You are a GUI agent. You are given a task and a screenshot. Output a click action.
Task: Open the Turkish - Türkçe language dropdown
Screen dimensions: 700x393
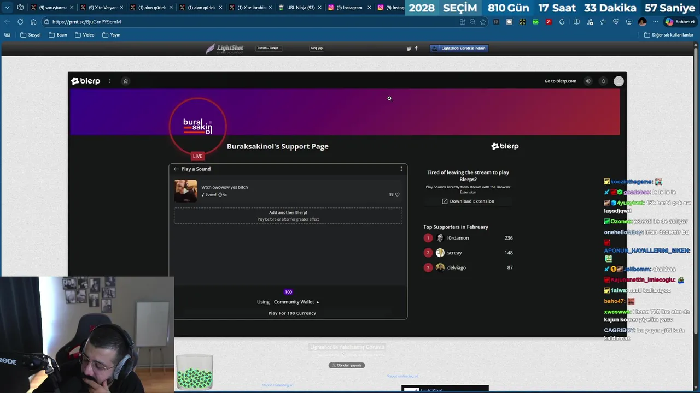tap(268, 48)
